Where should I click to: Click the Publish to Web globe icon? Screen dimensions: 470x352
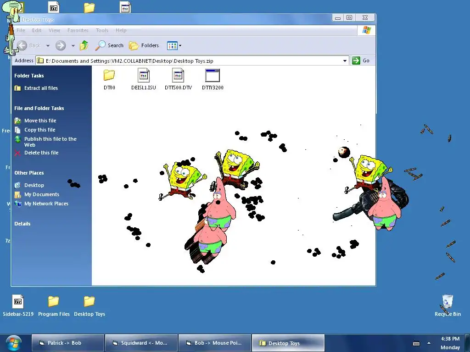[18, 139]
